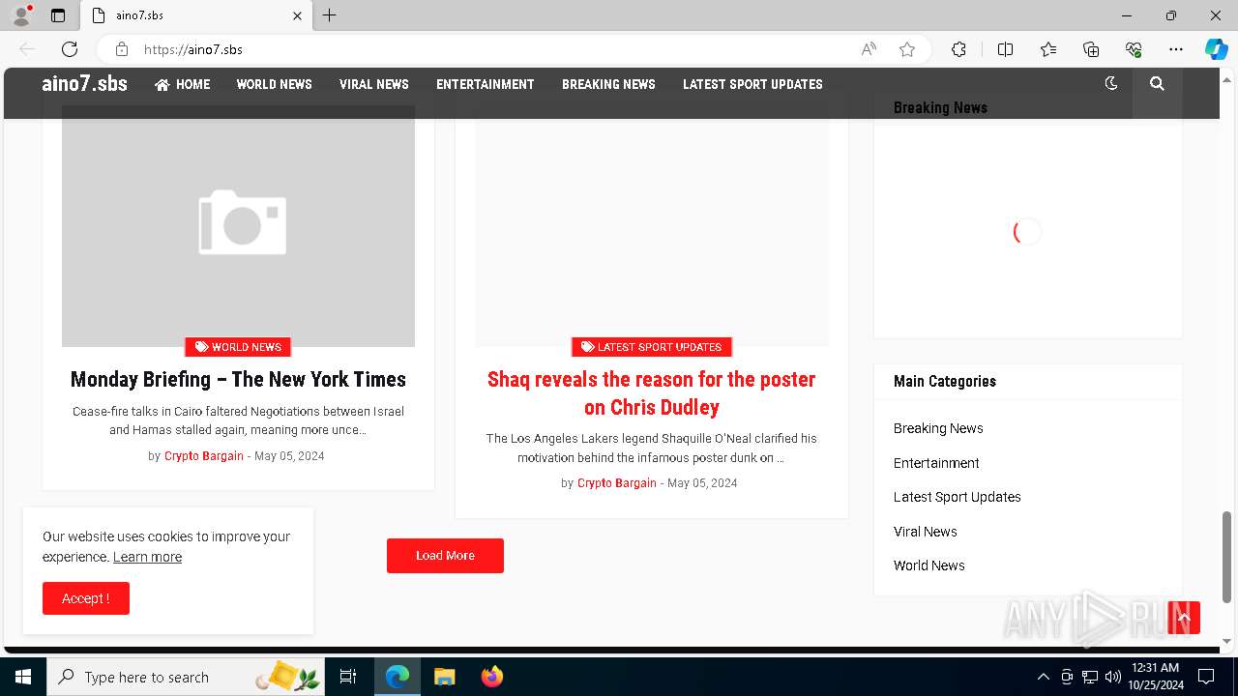The height and width of the screenshot is (696, 1238).
Task: Launch the Copilot sidebar icon
Action: pos(1216,49)
